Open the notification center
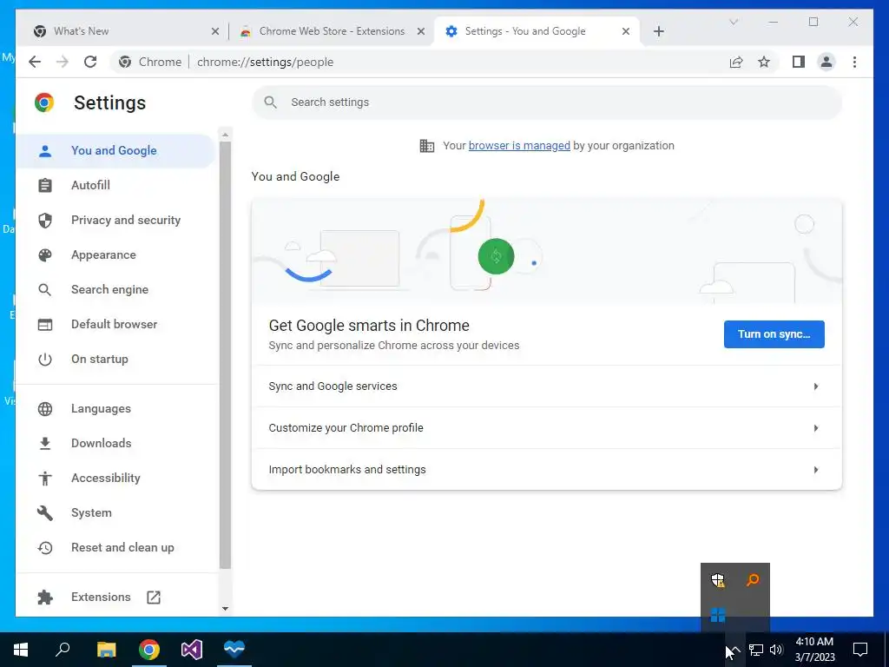This screenshot has width=889, height=667. tap(860, 650)
